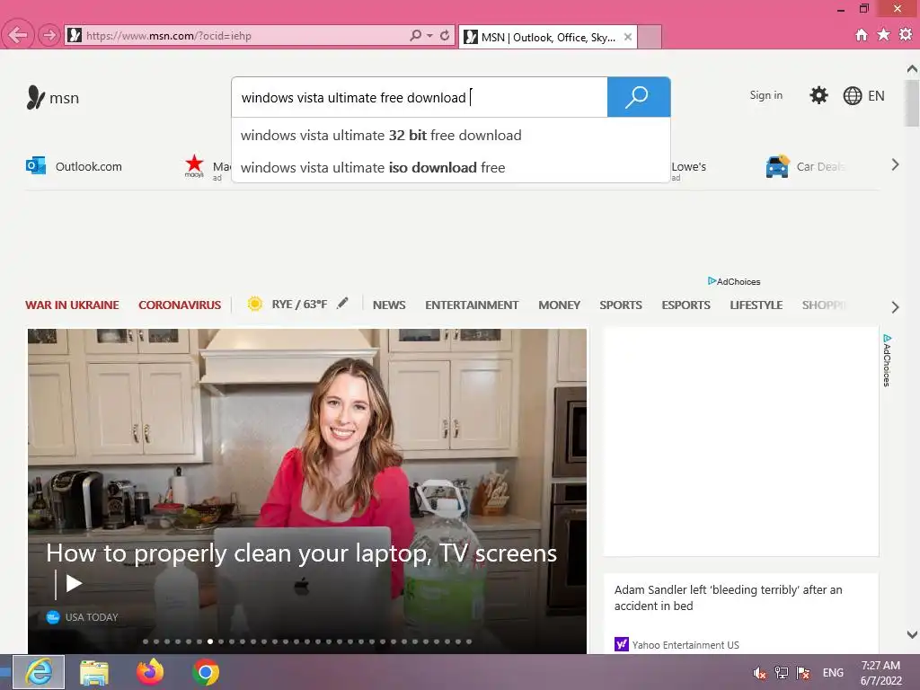Click the Sign in link
Image resolution: width=920 pixels, height=690 pixels.
(765, 95)
